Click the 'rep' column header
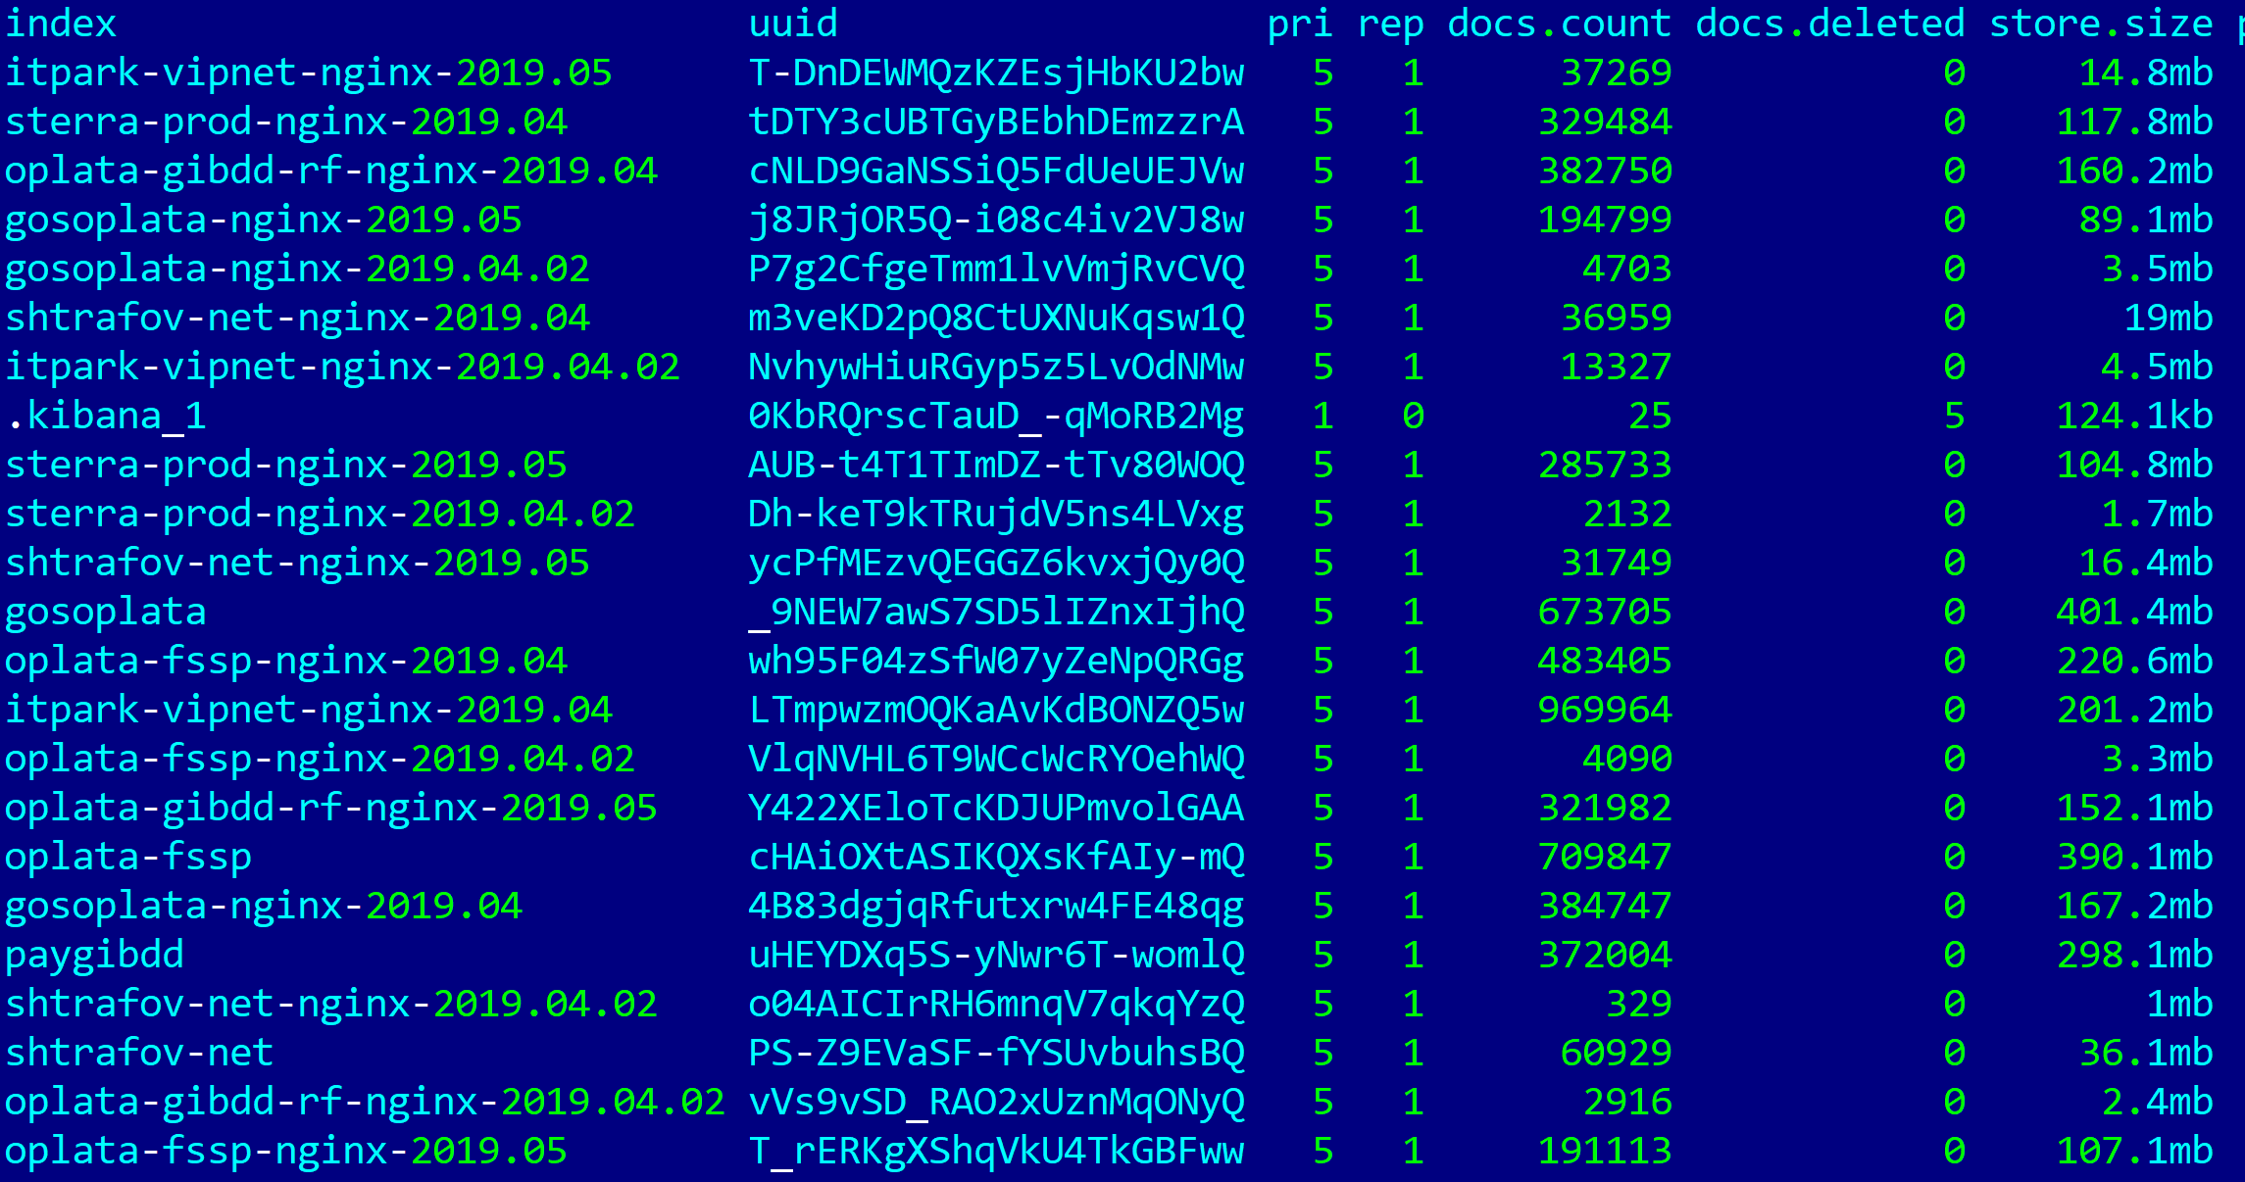 click(x=1390, y=24)
